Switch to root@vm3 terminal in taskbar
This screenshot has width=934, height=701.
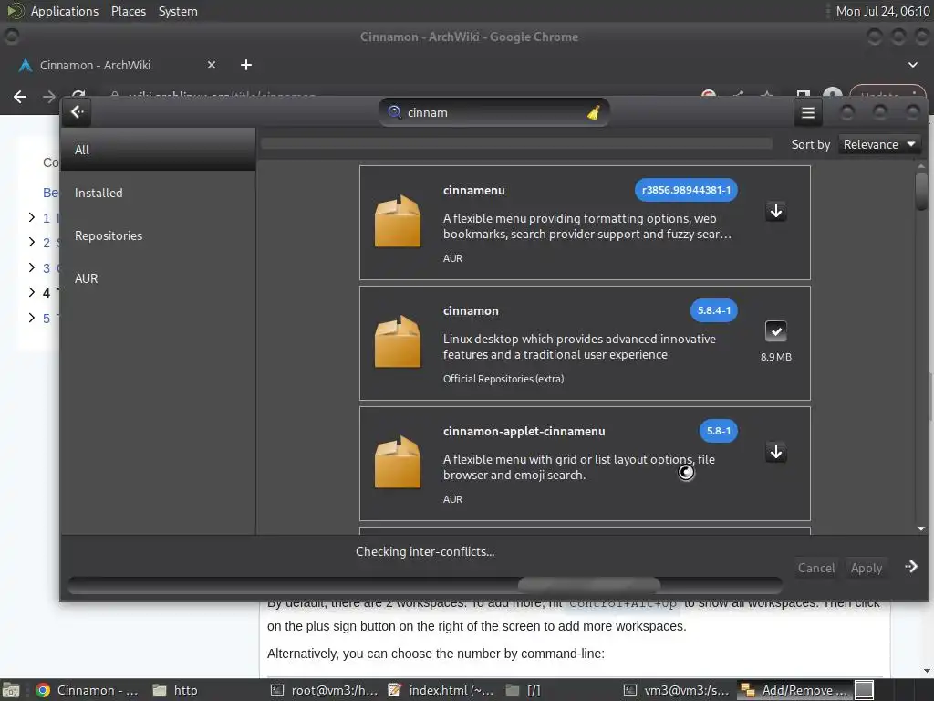[324, 690]
